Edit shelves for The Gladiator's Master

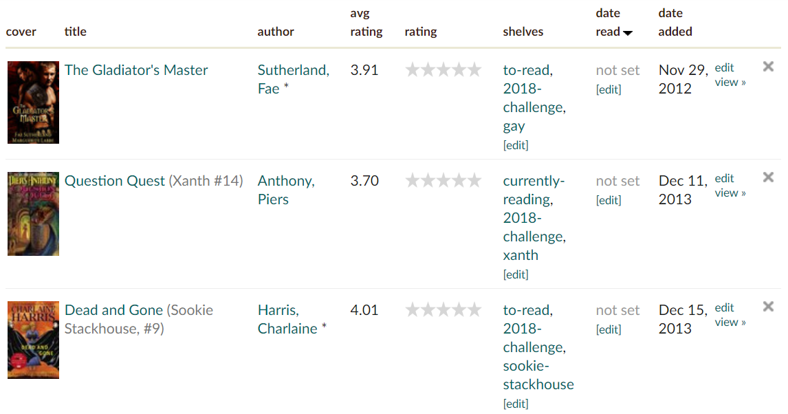coord(516,145)
